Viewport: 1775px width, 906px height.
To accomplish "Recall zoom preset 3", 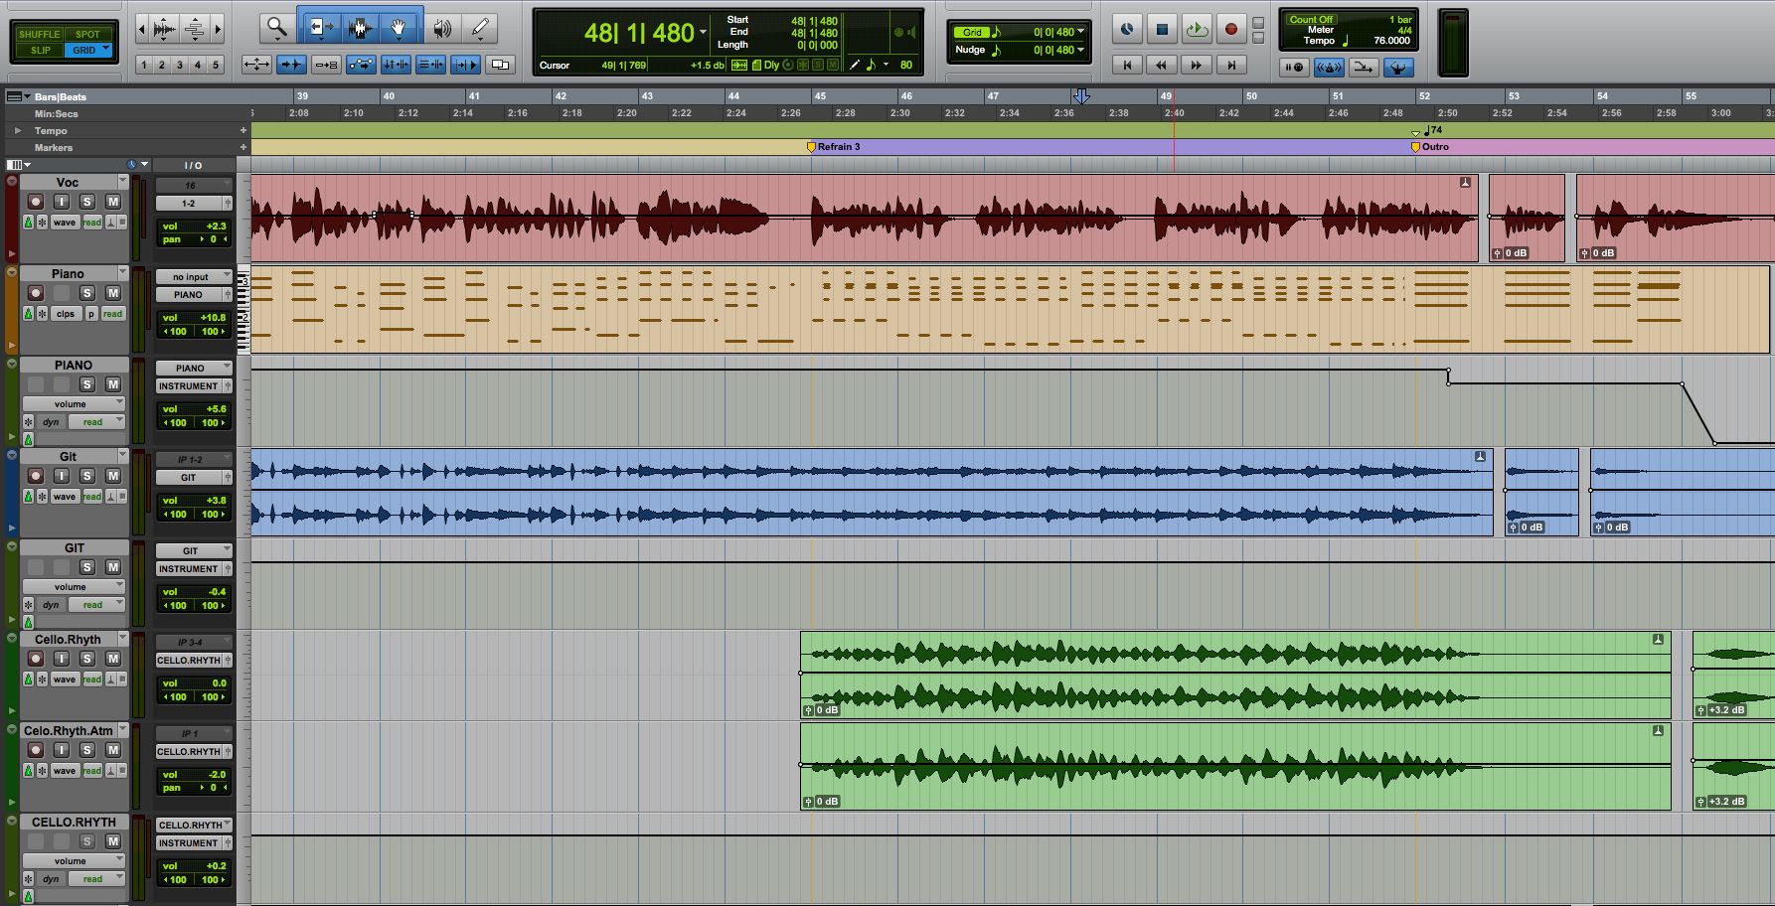I will 180,65.
